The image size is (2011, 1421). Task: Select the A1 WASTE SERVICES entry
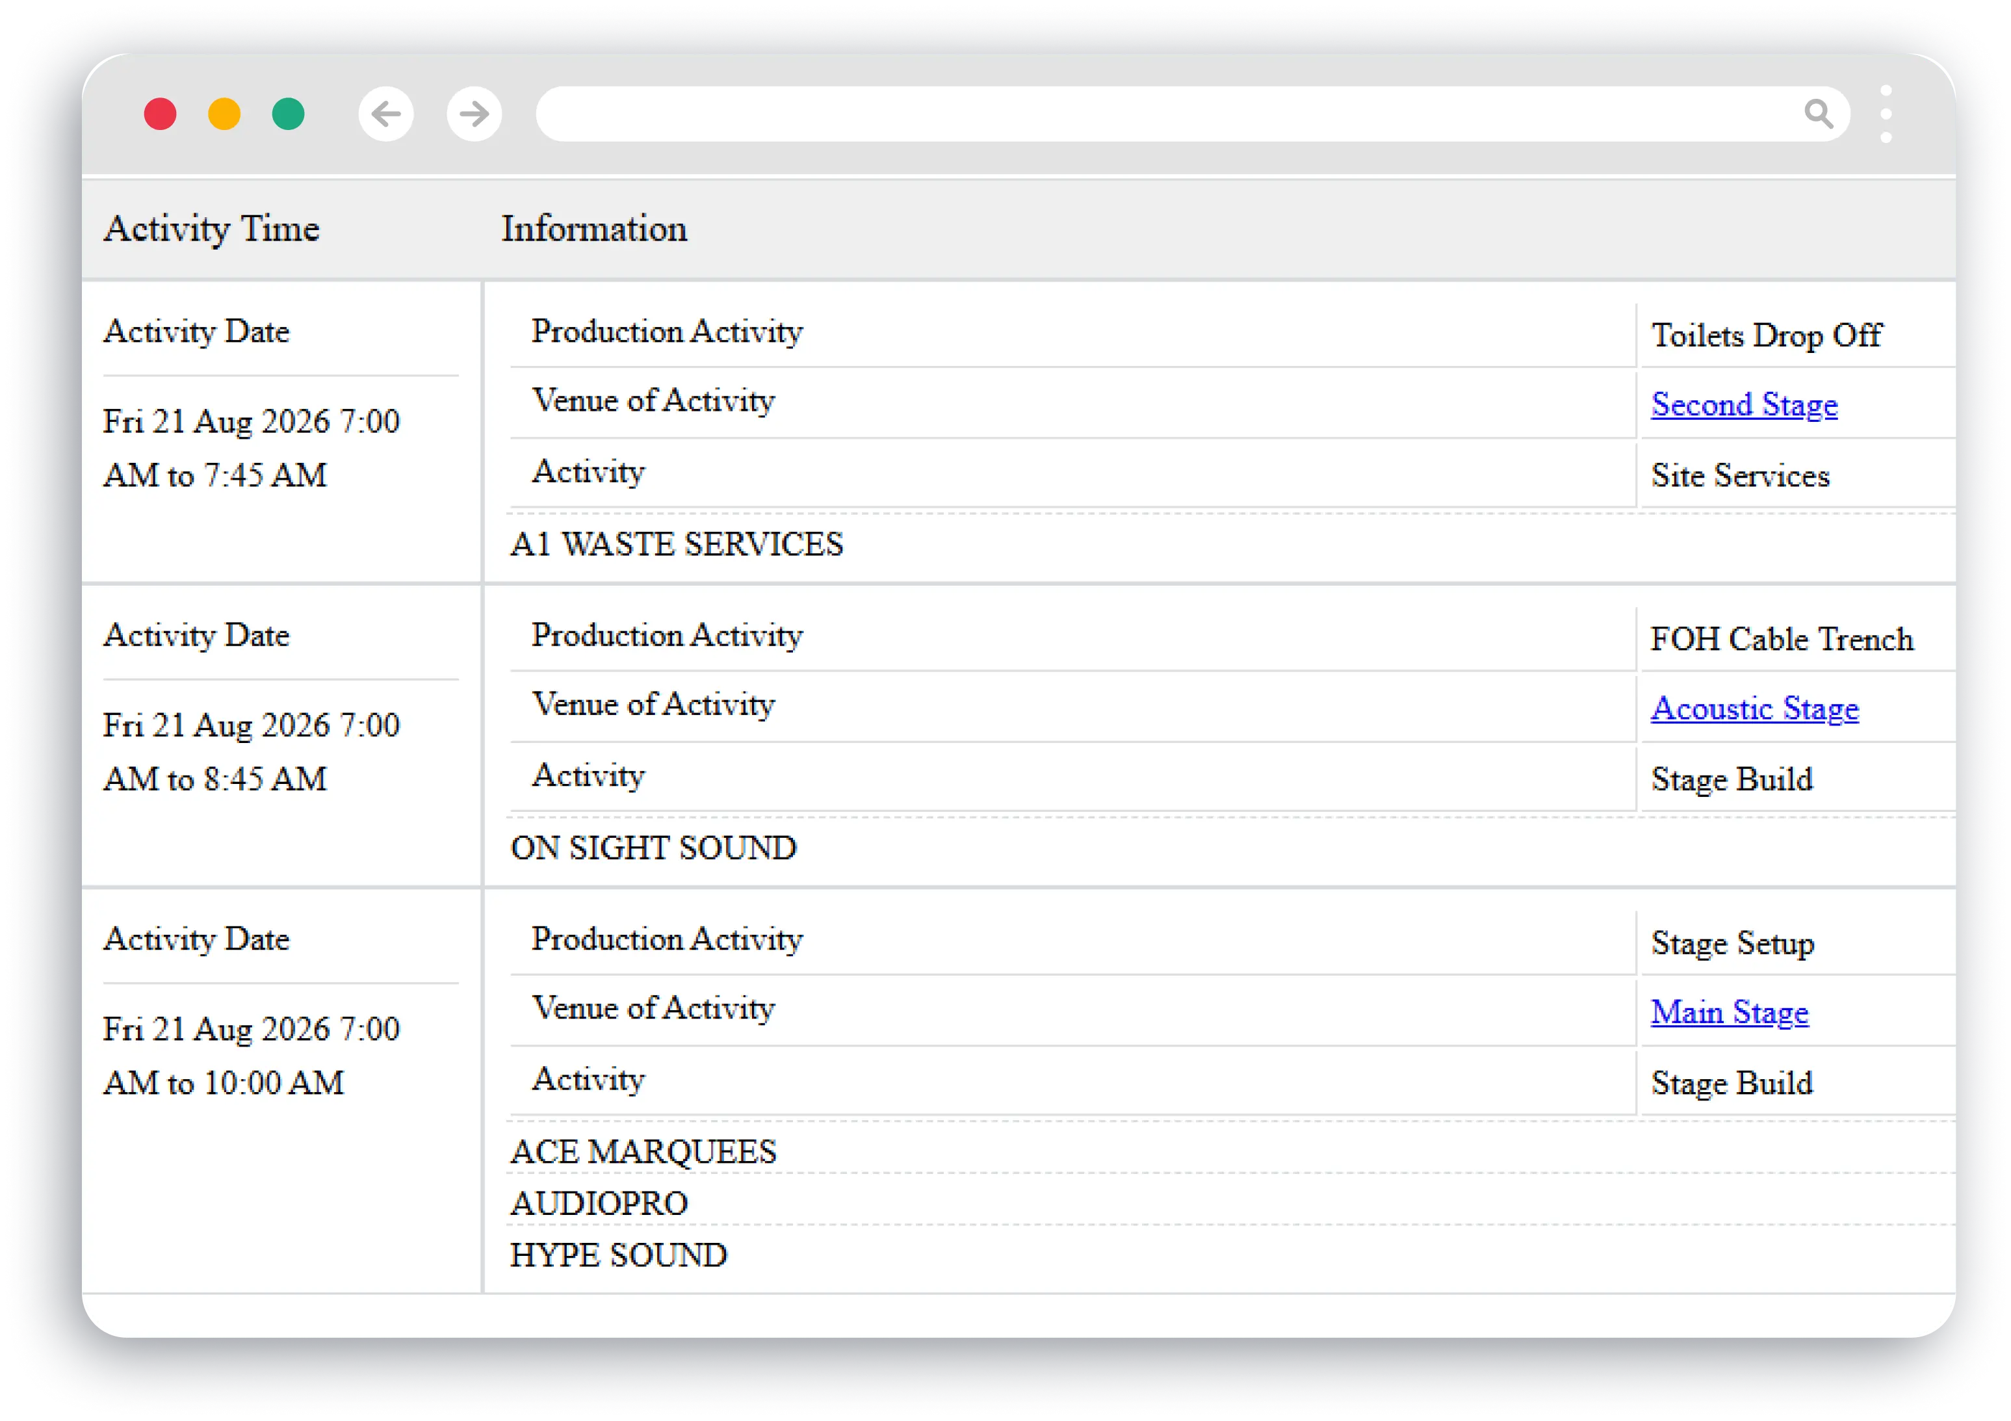click(677, 545)
